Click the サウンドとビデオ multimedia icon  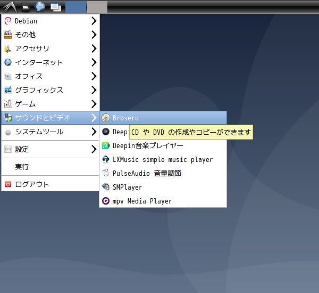8,118
